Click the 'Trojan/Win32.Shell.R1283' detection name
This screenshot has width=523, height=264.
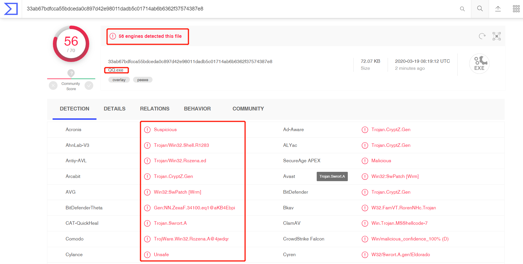(x=181, y=145)
